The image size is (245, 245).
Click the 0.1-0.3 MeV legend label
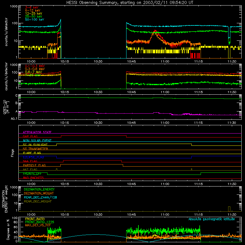[x=35, y=66]
